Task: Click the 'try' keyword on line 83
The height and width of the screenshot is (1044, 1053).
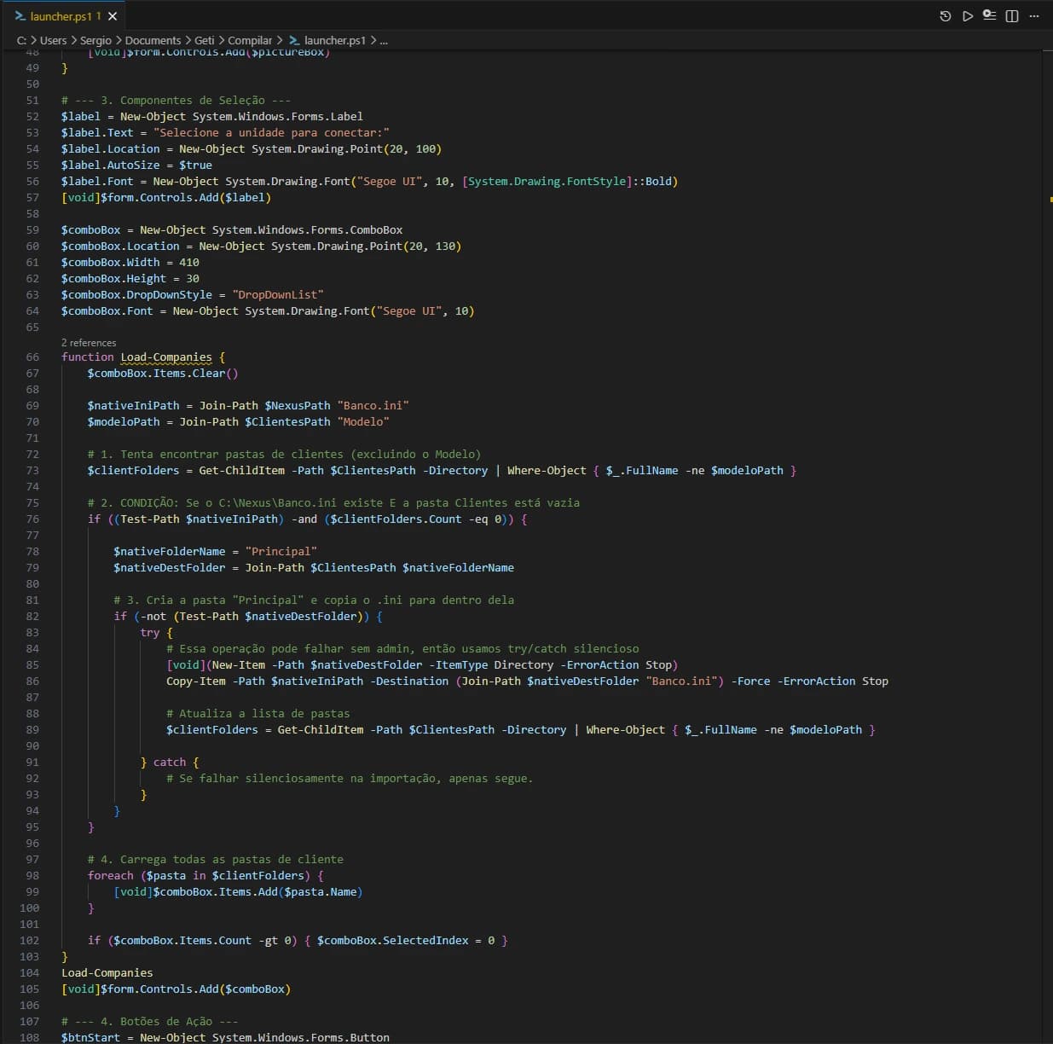Action: (150, 632)
